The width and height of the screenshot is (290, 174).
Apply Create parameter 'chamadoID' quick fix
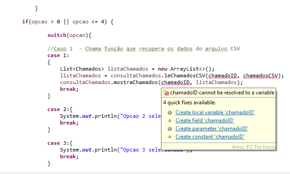(x=212, y=129)
